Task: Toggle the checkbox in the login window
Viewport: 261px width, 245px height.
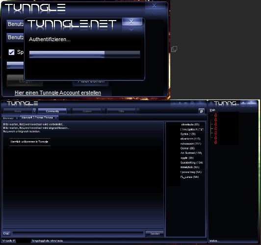Action: pos(11,52)
